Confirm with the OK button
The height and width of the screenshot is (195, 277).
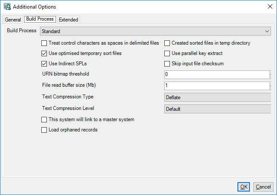coord(243,187)
